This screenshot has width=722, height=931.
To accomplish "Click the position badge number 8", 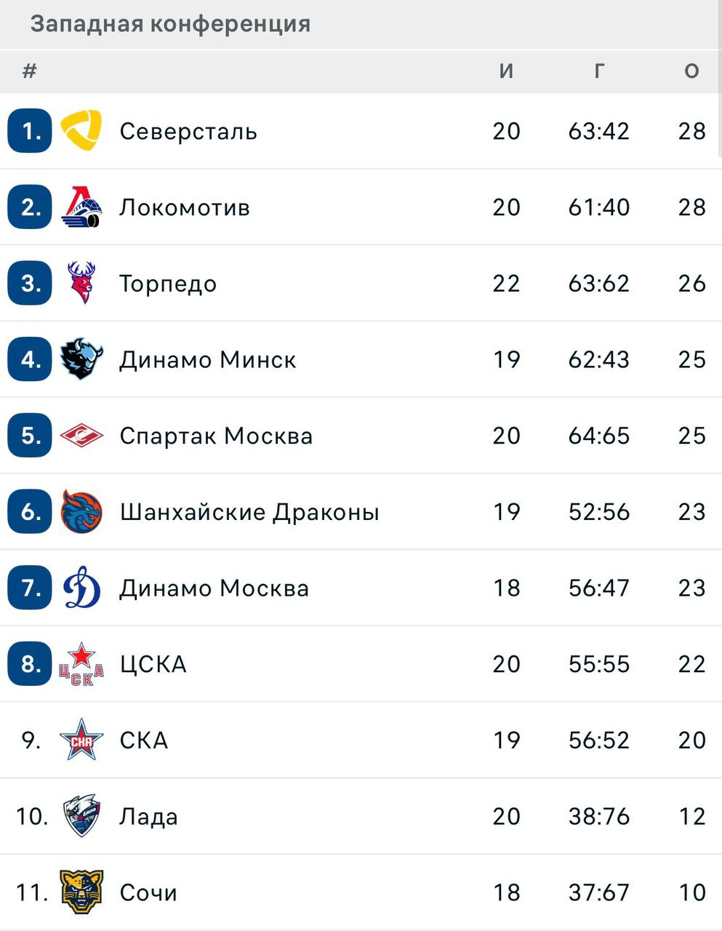I will [x=30, y=664].
